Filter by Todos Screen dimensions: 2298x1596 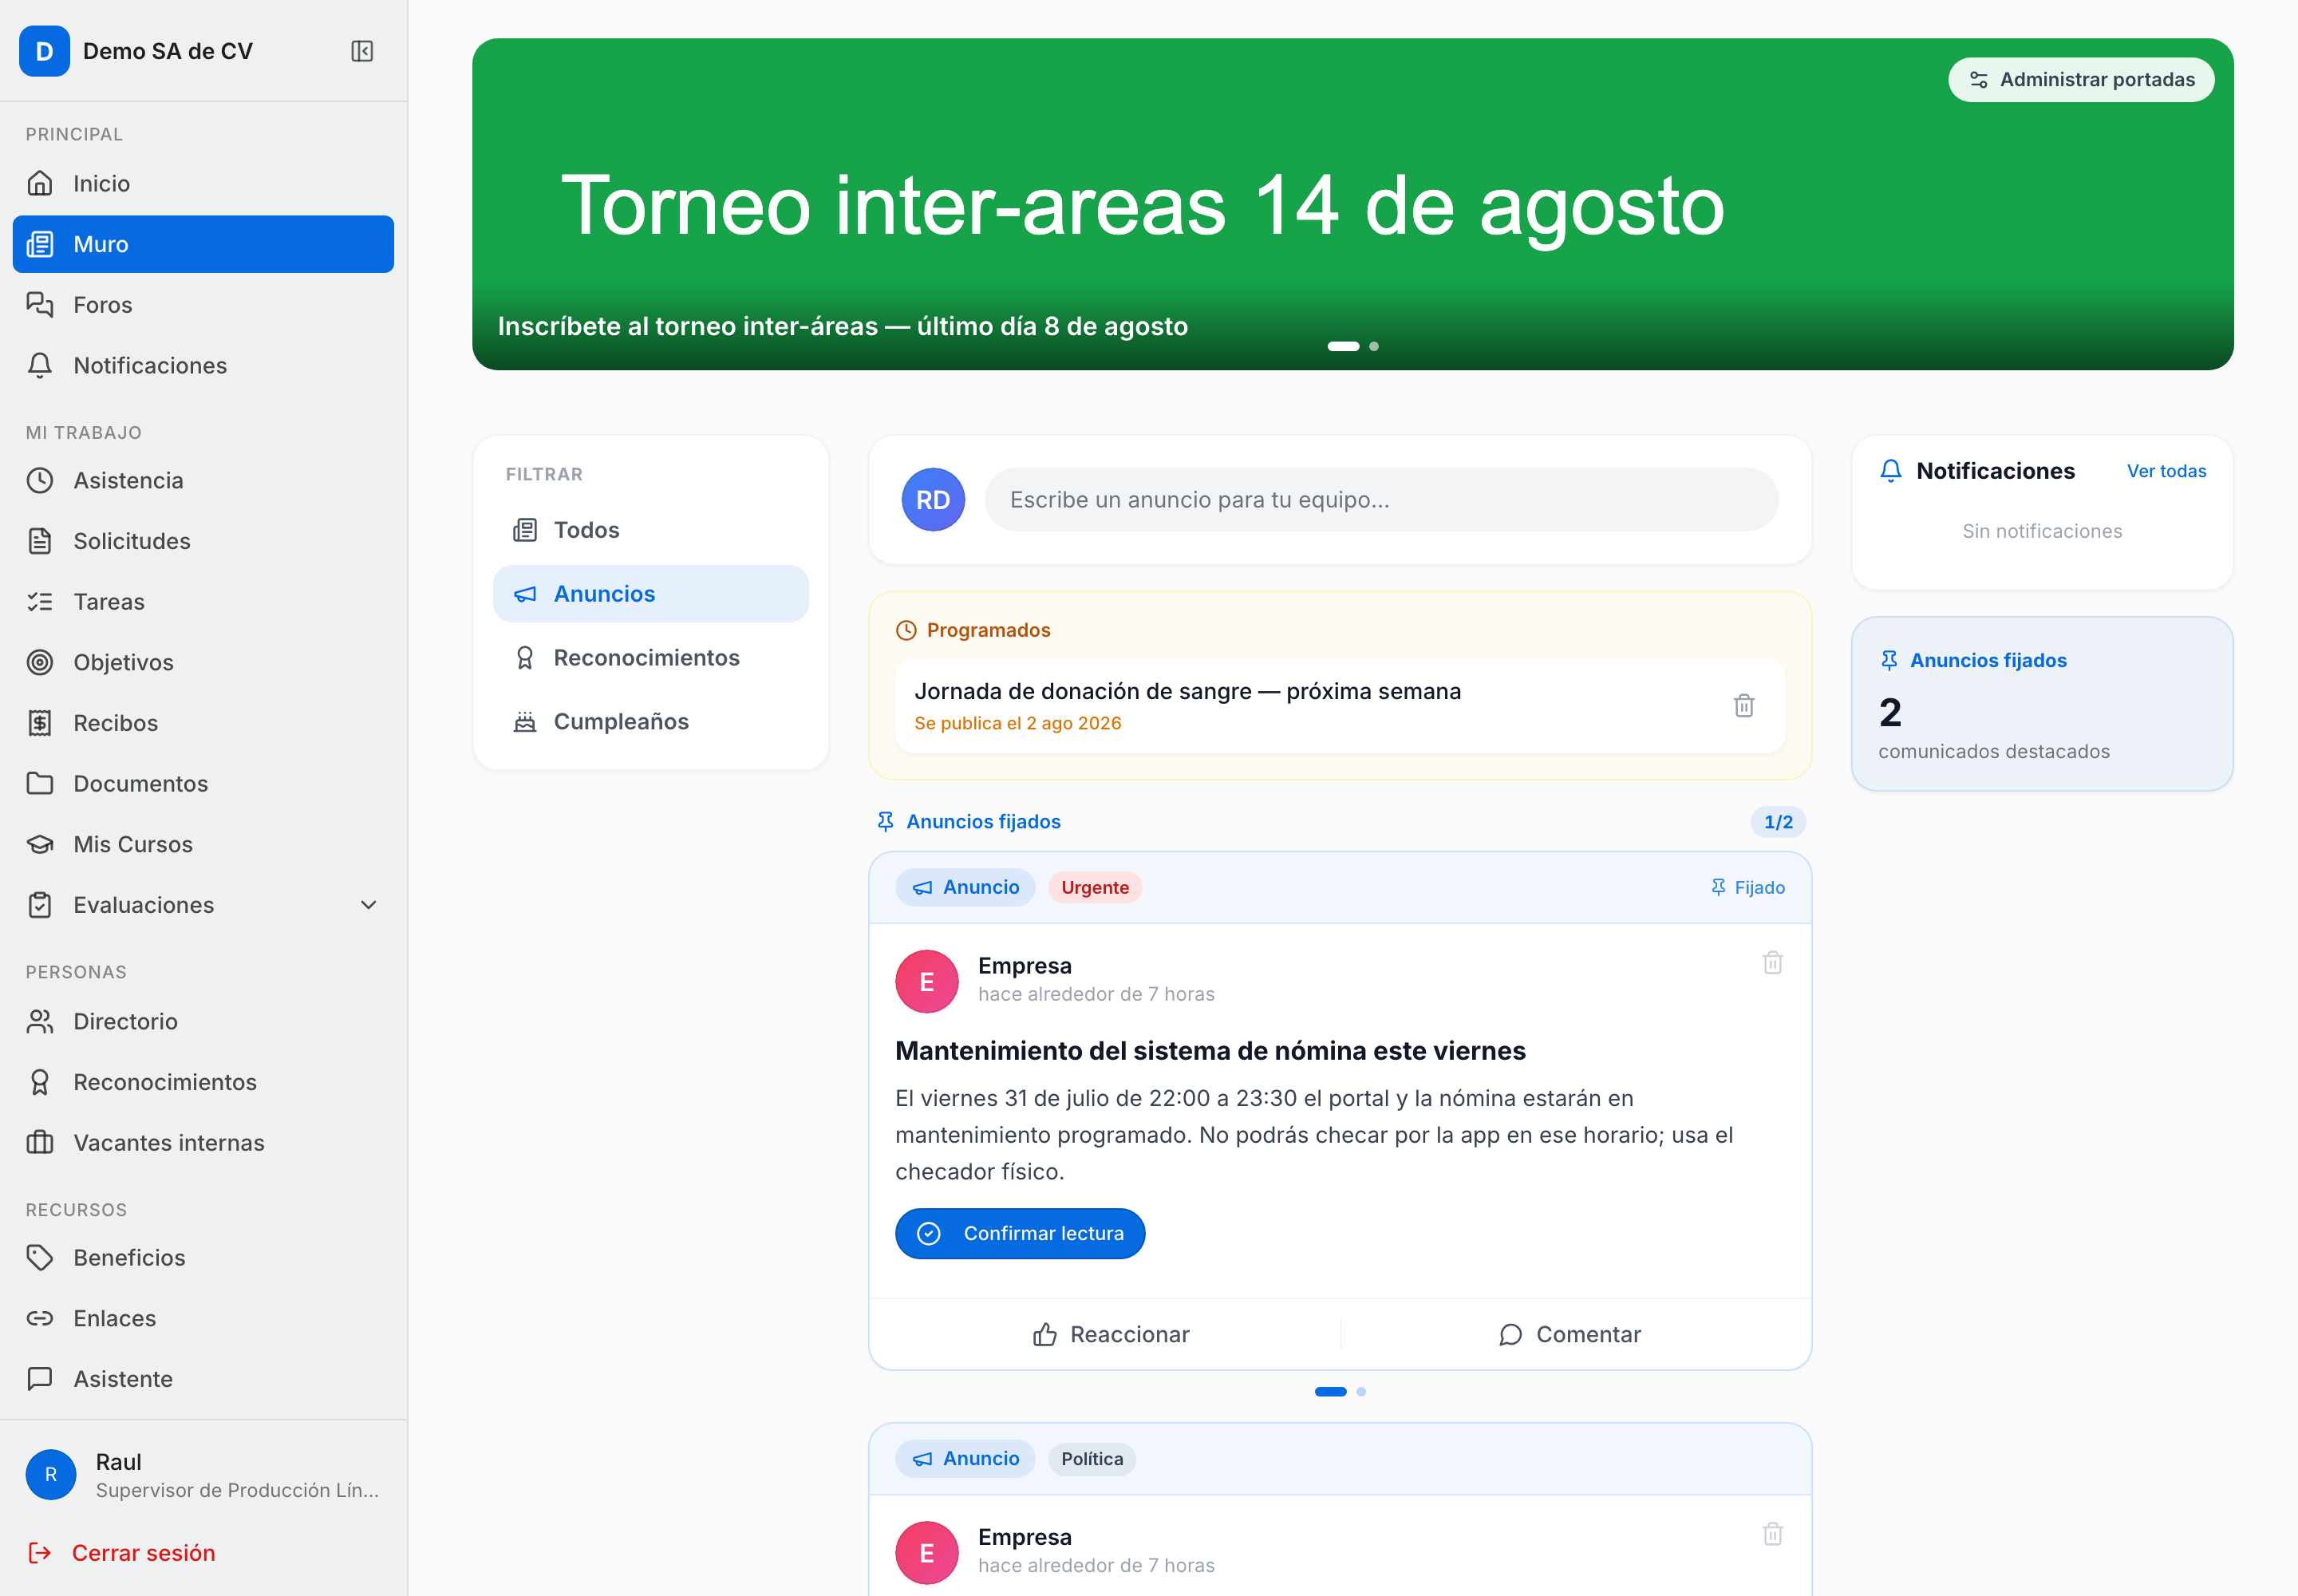(651, 530)
